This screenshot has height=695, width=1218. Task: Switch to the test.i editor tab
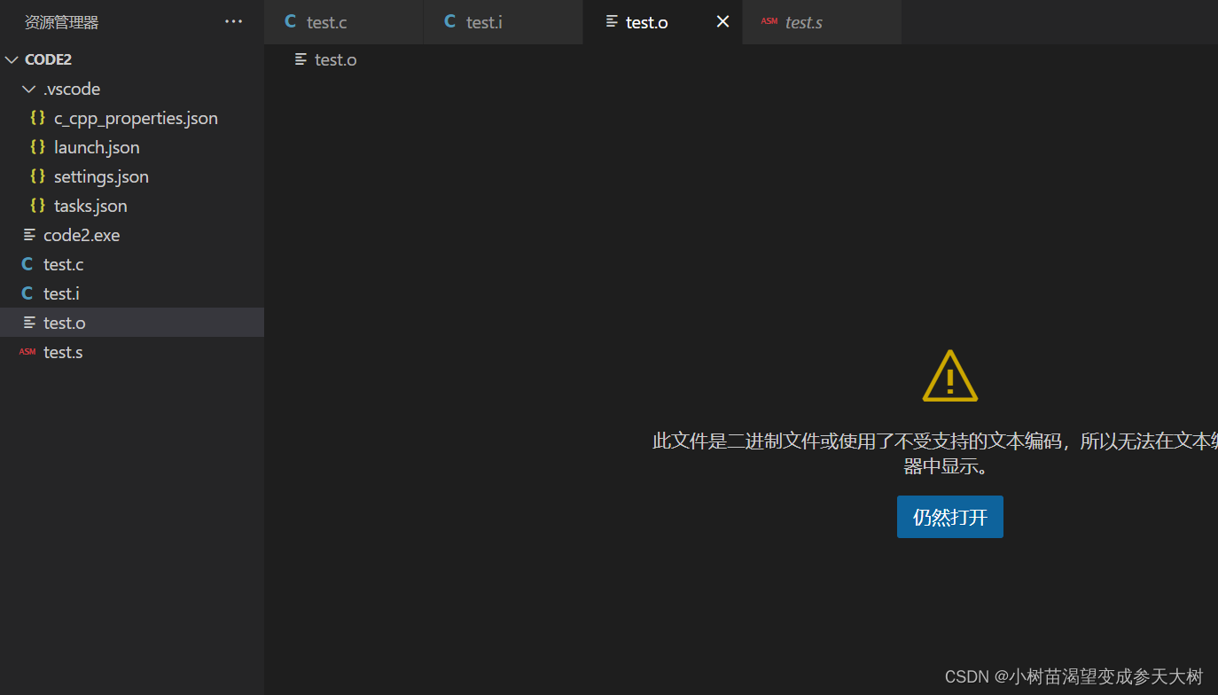click(504, 22)
